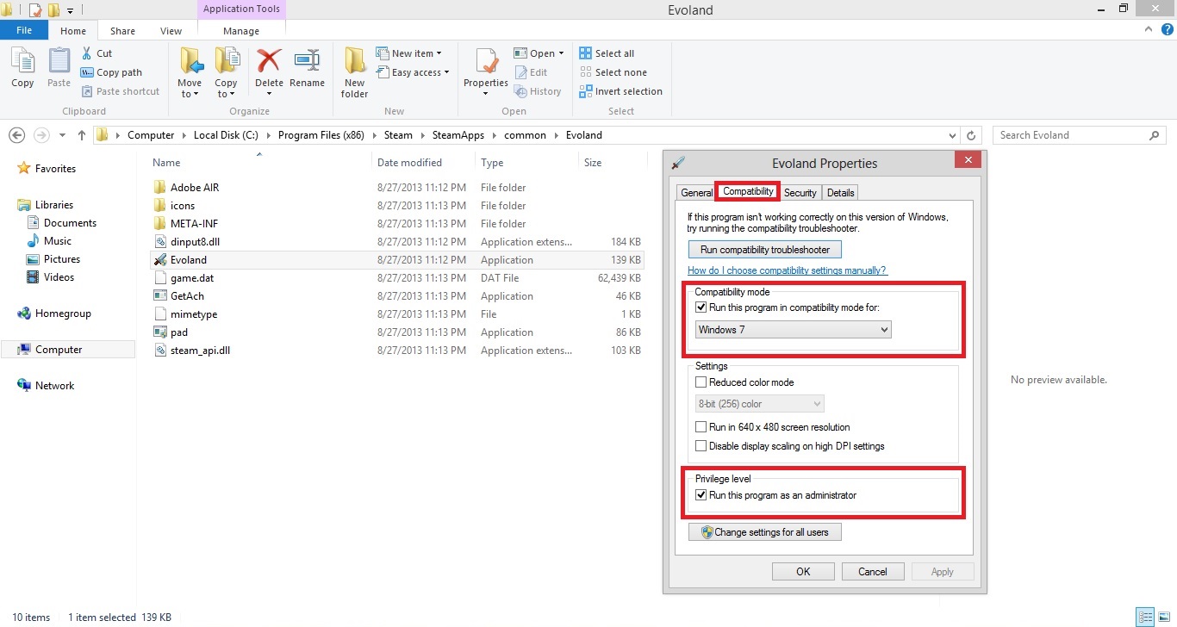Viewport: 1177px width, 627px height.
Task: Click Run compatibility troubleshooter button
Action: (765, 250)
